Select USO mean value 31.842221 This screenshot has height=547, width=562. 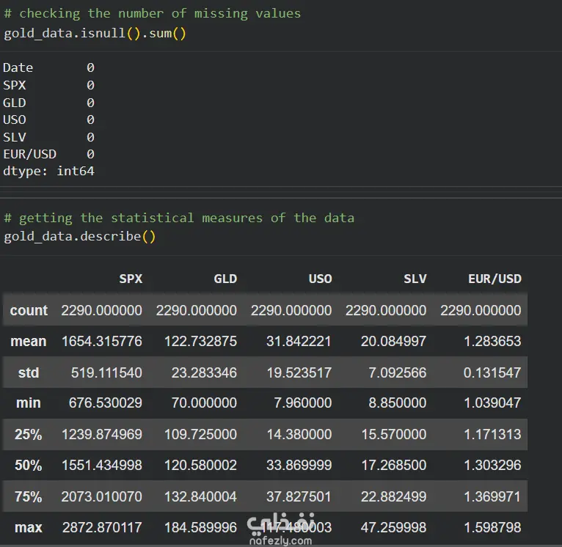[299, 342]
